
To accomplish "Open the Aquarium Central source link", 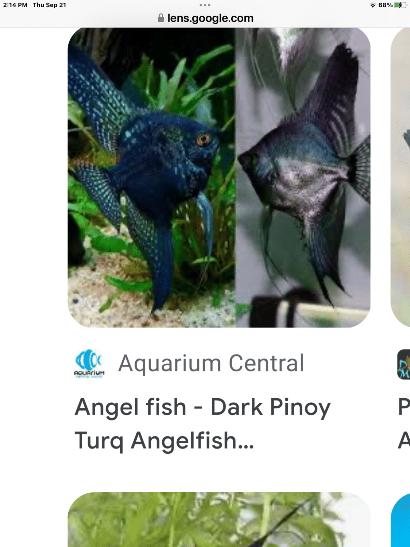I will 211,363.
